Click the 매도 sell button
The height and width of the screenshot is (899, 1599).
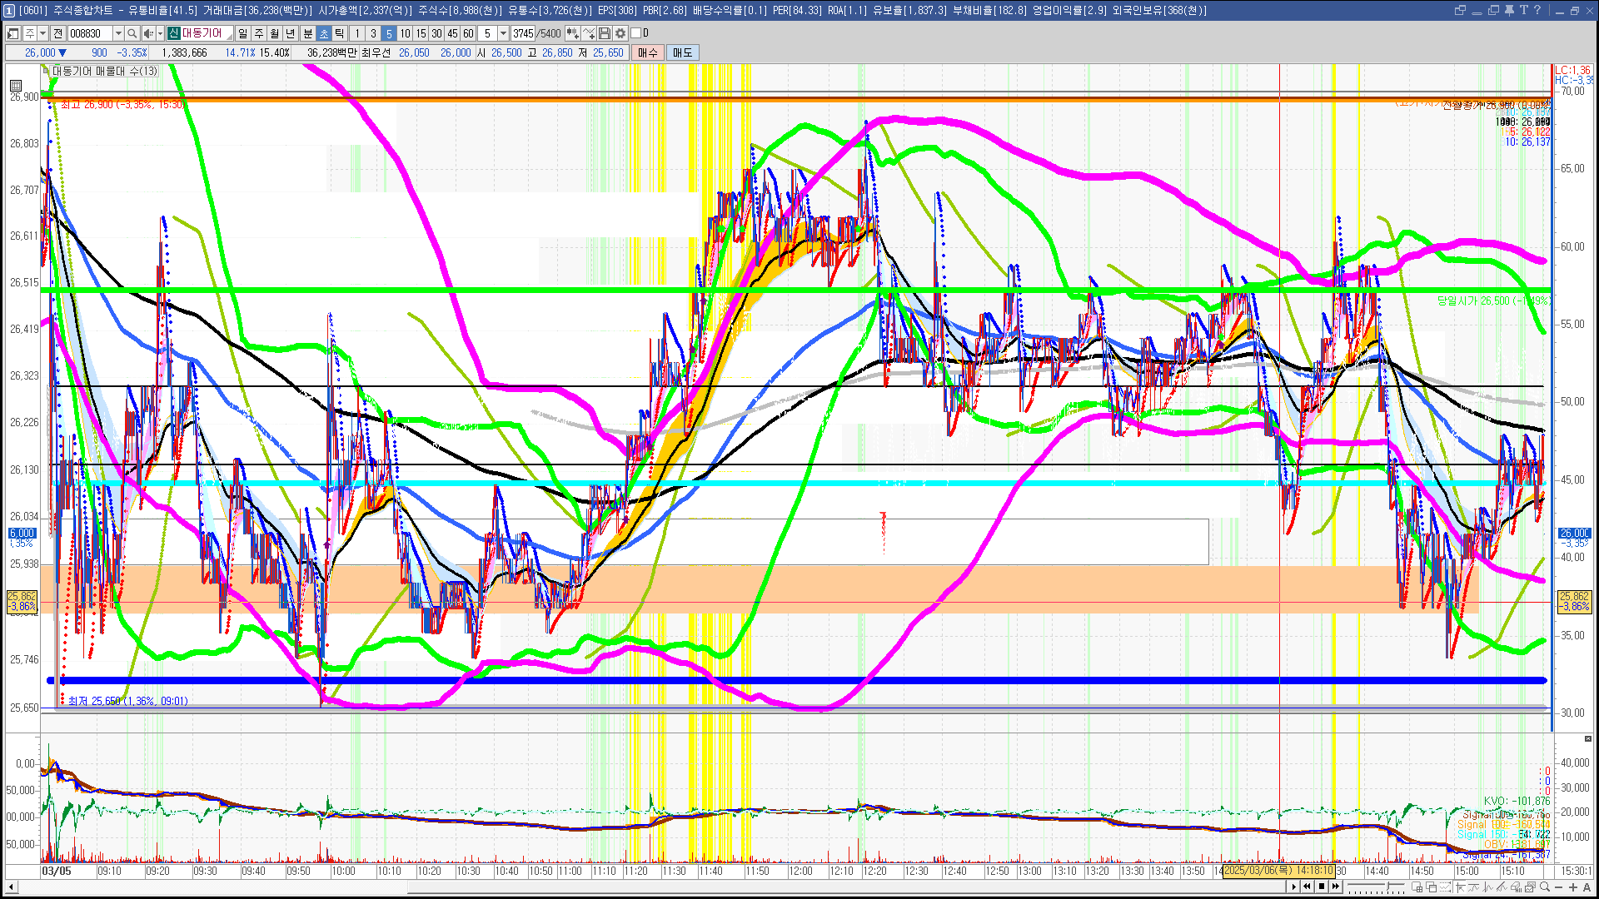tap(683, 52)
